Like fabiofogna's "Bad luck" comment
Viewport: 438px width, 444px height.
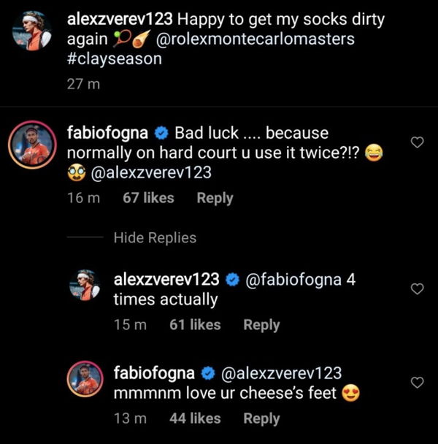(417, 143)
